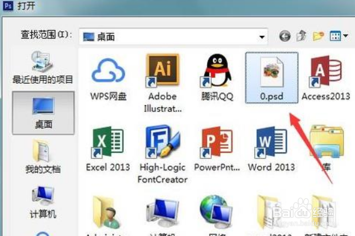
Task: Click the Excel 2013 label text
Action: pyautogui.click(x=108, y=168)
